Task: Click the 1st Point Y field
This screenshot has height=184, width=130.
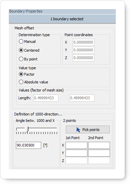Action: [x=76, y=153]
